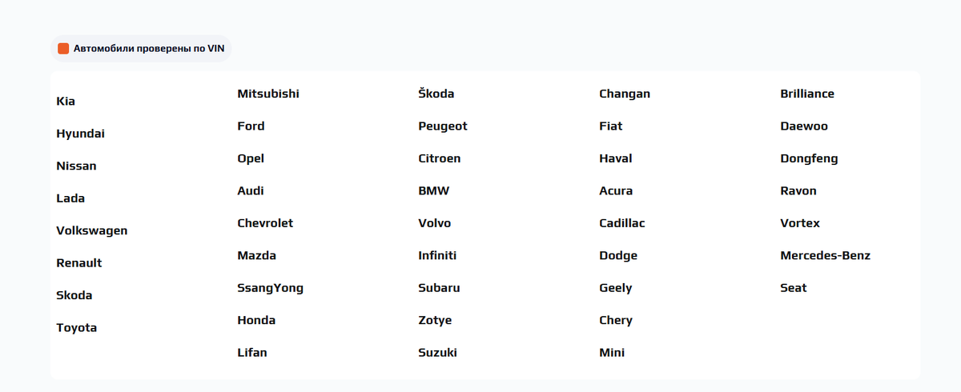Open the Lifan brand page
The image size is (961, 392).
[252, 353]
